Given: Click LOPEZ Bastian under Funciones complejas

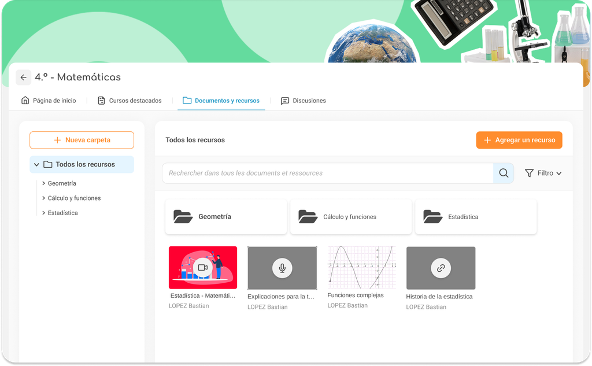Looking at the screenshot, I should 347,305.
